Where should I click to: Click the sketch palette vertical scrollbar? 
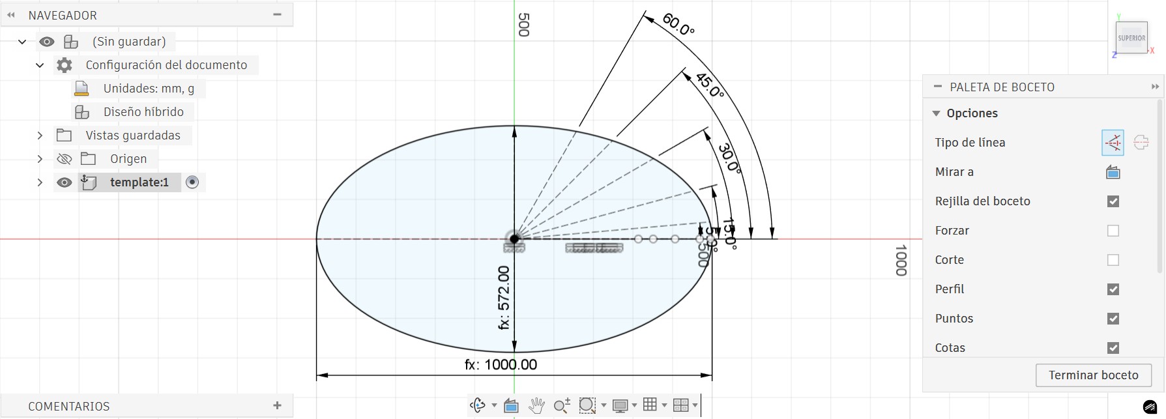(x=1159, y=186)
